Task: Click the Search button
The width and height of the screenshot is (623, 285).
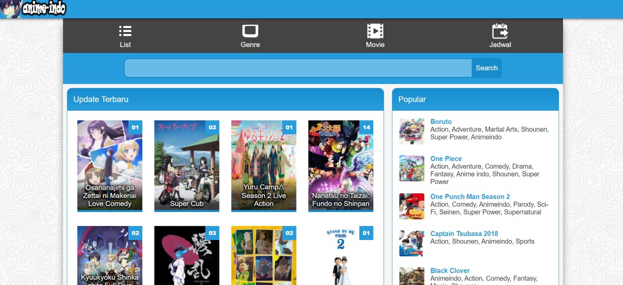Action: point(487,68)
